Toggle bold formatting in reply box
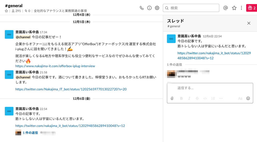 (x=181, y=98)
